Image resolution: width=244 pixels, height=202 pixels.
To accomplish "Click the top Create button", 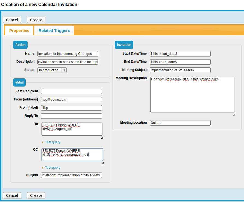I will coord(36,20).
